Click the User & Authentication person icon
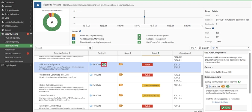Screen dimensions: 252x112 click(2, 22)
